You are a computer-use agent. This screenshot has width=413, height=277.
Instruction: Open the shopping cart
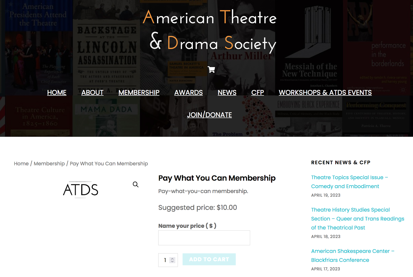pos(212,69)
